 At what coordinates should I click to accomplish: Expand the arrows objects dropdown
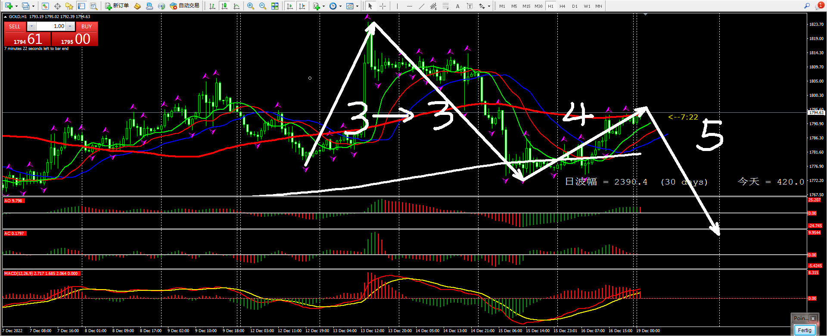[x=489, y=6]
